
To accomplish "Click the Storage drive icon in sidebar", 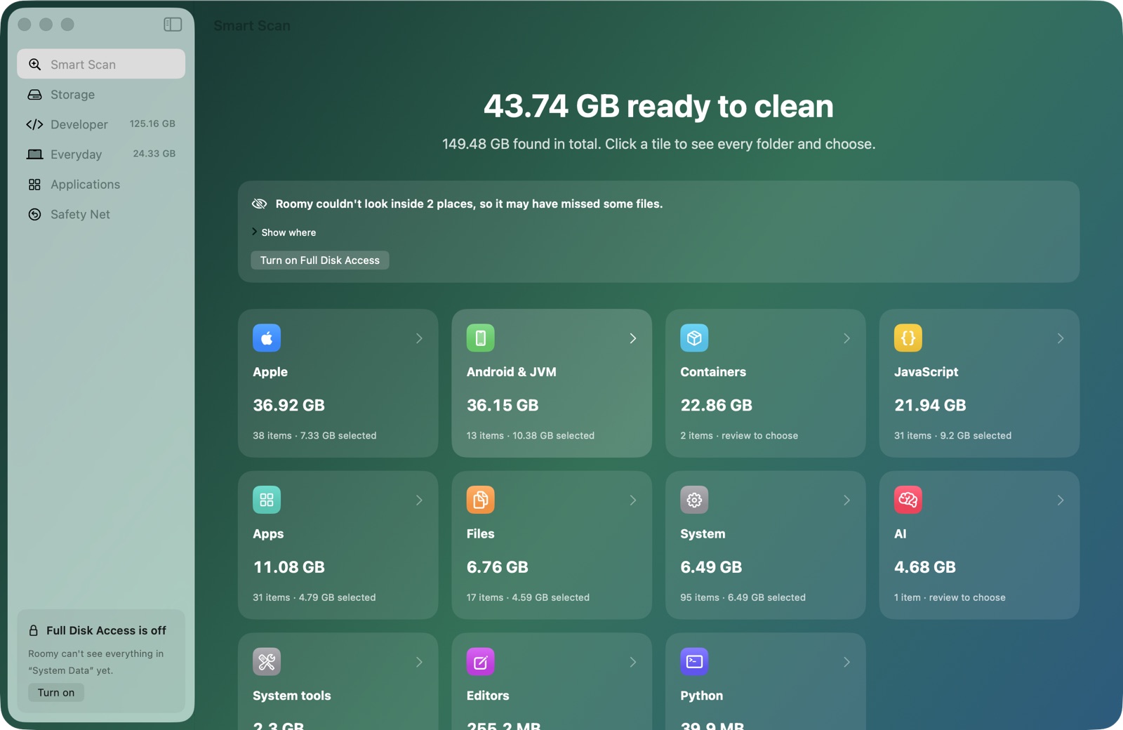I will pyautogui.click(x=34, y=95).
